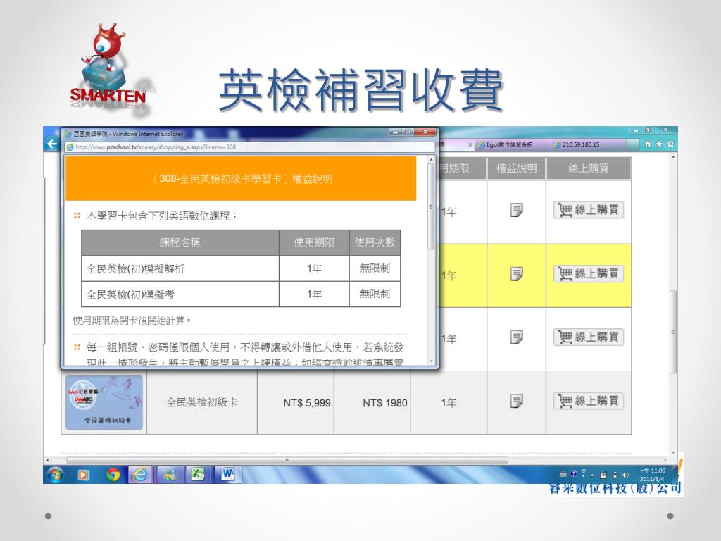The width and height of the screenshot is (721, 541).
Task: Click the orange 308-全民英檢初級卡學習卡 title banner
Action: (x=241, y=178)
